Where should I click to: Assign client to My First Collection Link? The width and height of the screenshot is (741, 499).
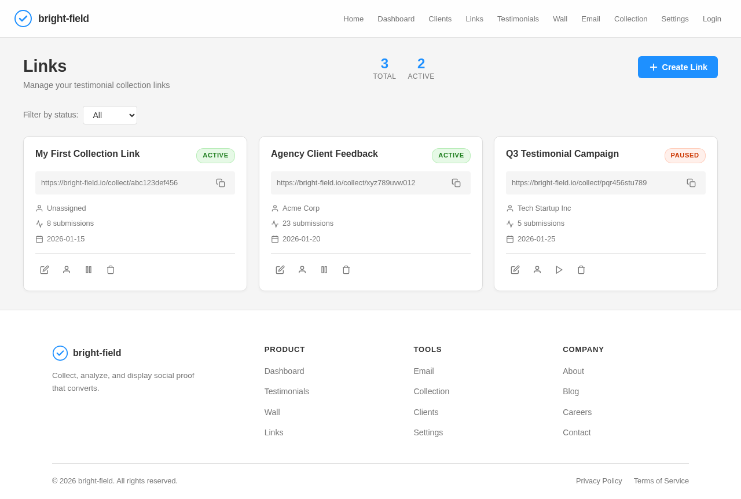point(67,270)
